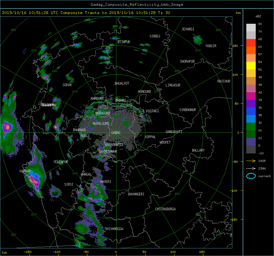Pick the purple swatch in dBZ color scale
The image size is (274, 256).
[251, 103]
